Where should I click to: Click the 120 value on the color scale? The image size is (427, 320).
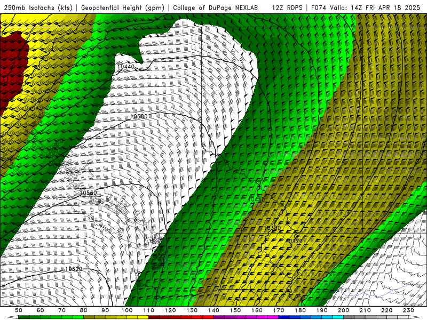170,310
